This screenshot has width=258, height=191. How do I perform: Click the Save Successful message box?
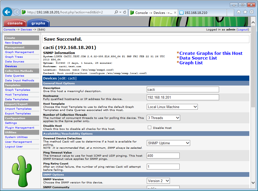click(x=146, y=39)
